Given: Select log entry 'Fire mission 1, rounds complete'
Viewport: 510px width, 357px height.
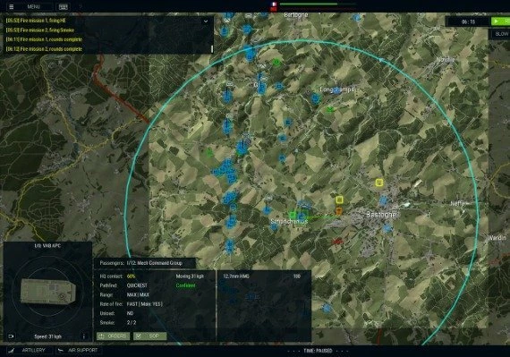Looking at the screenshot, I should coord(44,39).
